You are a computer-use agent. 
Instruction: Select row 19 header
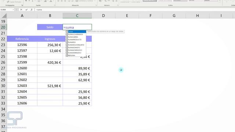click(3, 21)
